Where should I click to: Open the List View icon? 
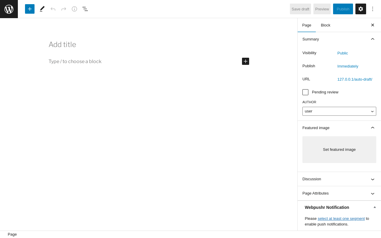pos(85,9)
